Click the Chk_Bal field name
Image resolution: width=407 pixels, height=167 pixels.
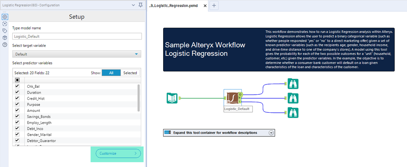tap(33, 86)
